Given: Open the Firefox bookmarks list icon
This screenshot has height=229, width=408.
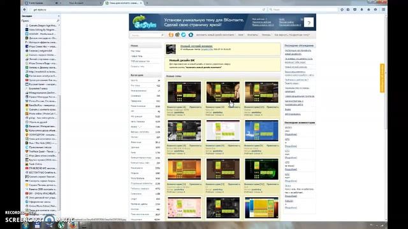Looking at the screenshot, I should coord(348,10).
